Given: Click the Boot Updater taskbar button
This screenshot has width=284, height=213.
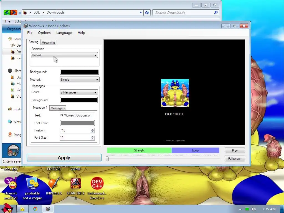Looking at the screenshot, I should click(x=48, y=209).
